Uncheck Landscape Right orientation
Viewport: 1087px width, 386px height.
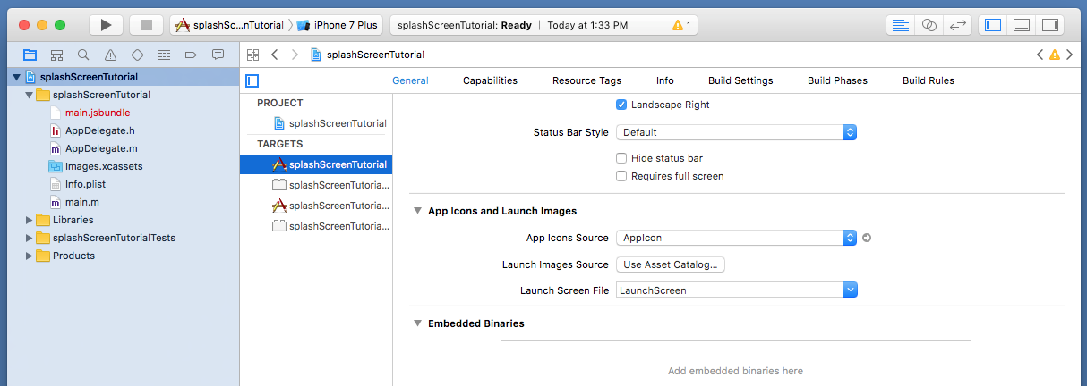621,105
